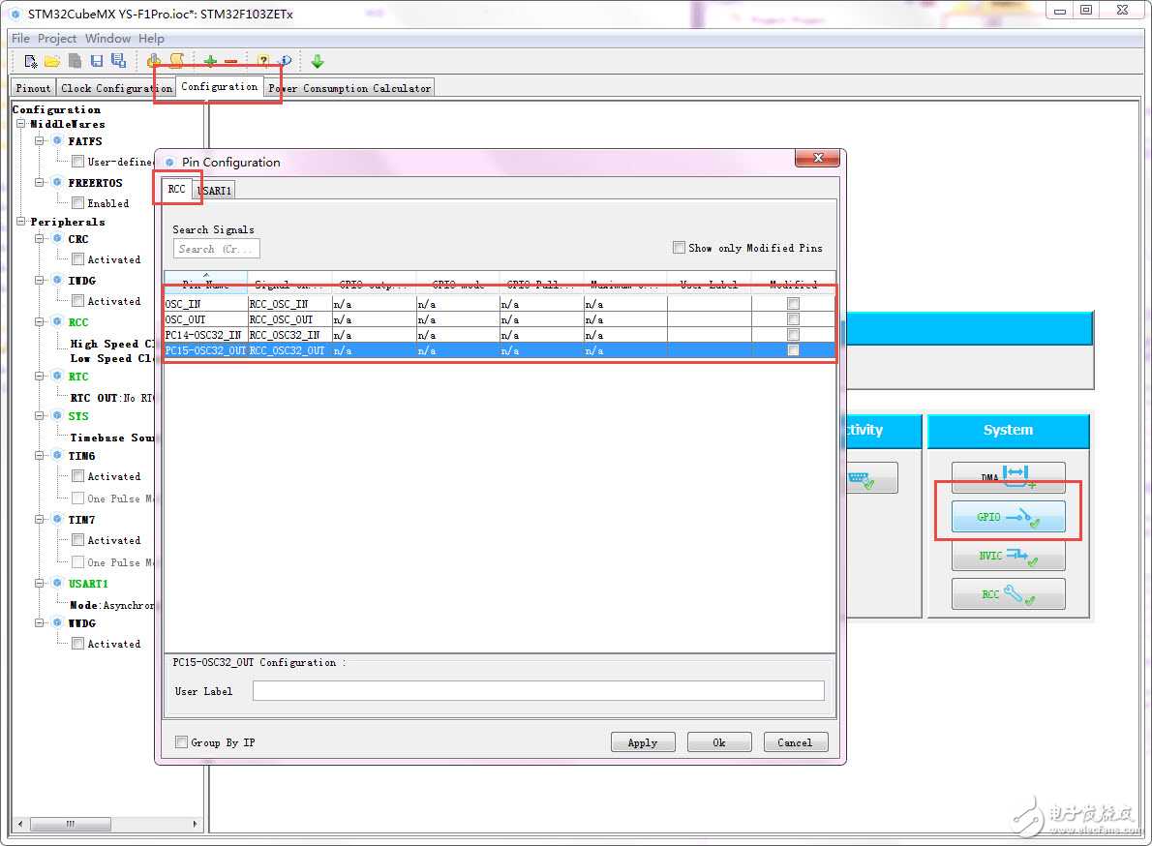Image resolution: width=1152 pixels, height=846 pixels.
Task: Open the NVIC system configuration button
Action: click(1008, 556)
